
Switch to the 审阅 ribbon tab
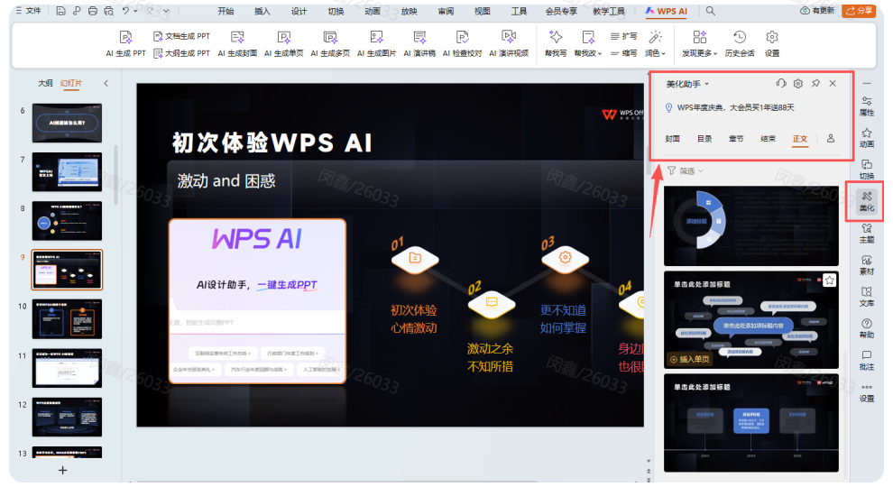tap(446, 11)
